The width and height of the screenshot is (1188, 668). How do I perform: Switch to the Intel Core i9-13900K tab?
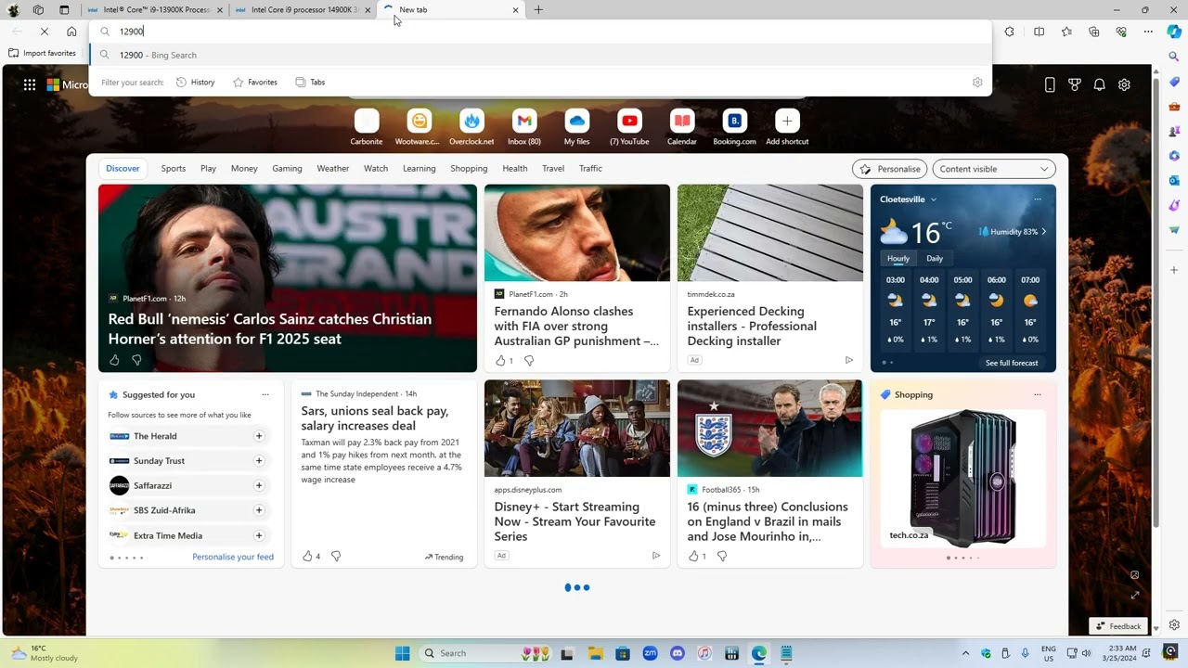click(155, 10)
